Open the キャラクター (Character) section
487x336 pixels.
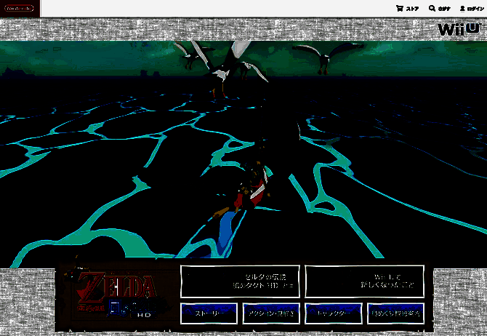point(332,313)
